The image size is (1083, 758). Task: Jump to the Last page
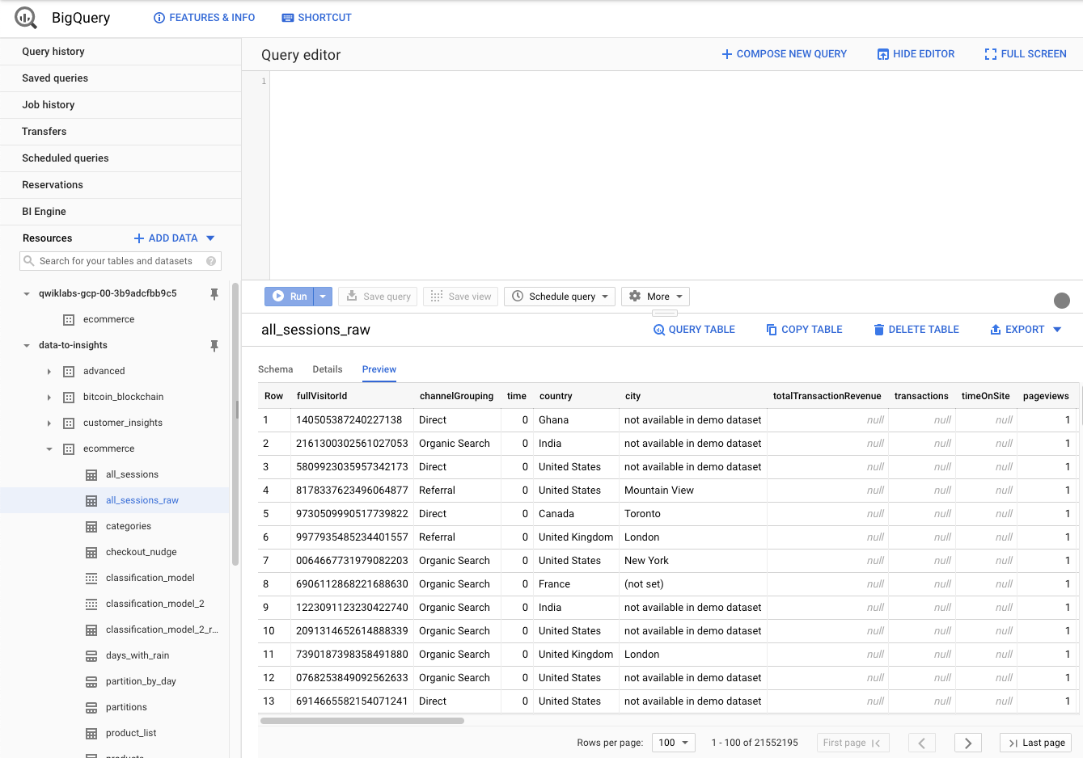pos(1035,743)
